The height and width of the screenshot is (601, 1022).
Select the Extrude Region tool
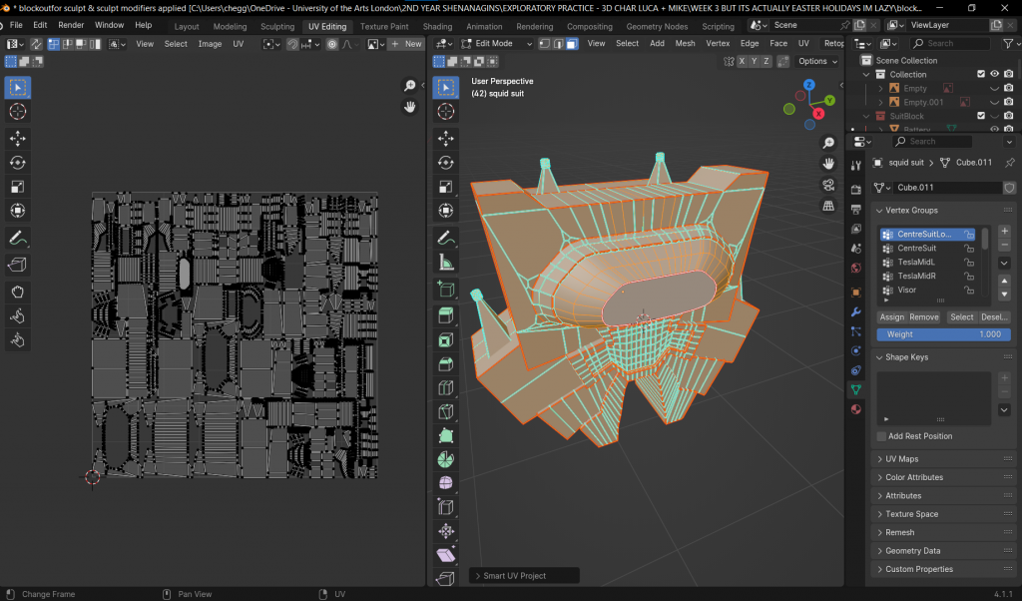pos(446,315)
